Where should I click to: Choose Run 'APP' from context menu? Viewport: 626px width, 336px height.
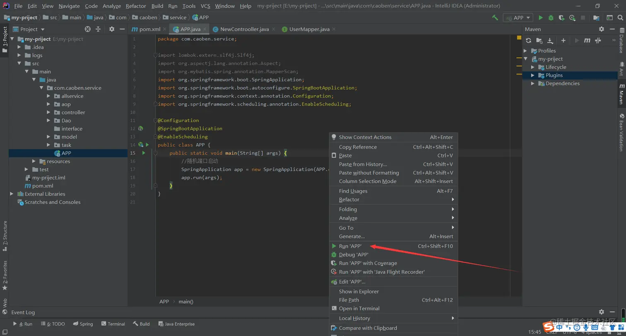click(x=393, y=246)
